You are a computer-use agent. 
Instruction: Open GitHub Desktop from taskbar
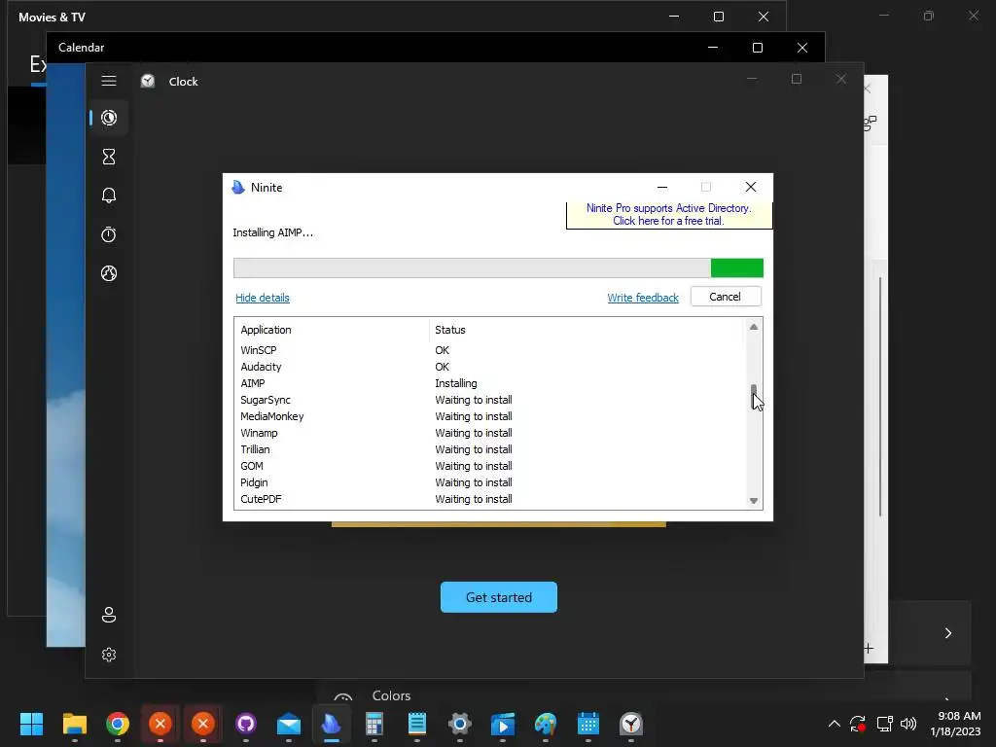coord(246,724)
